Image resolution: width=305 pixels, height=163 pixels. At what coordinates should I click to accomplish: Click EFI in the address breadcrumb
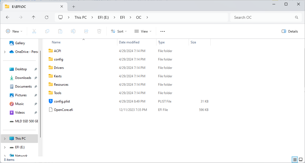123,17
